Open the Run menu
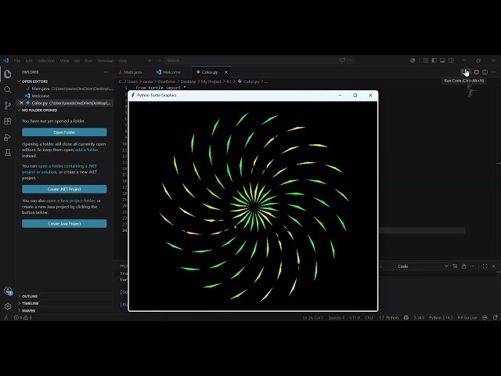This screenshot has width=501, height=376. pos(88,60)
